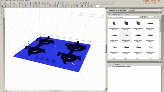Click the red square icon in second toolbar
The image size is (164, 92).
[82, 6]
